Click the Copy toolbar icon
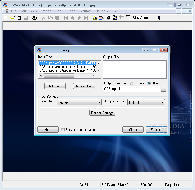The height and width of the screenshot is (190, 195). pyautogui.click(x=50, y=18)
